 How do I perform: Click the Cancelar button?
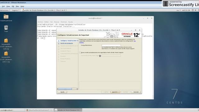click(136, 92)
